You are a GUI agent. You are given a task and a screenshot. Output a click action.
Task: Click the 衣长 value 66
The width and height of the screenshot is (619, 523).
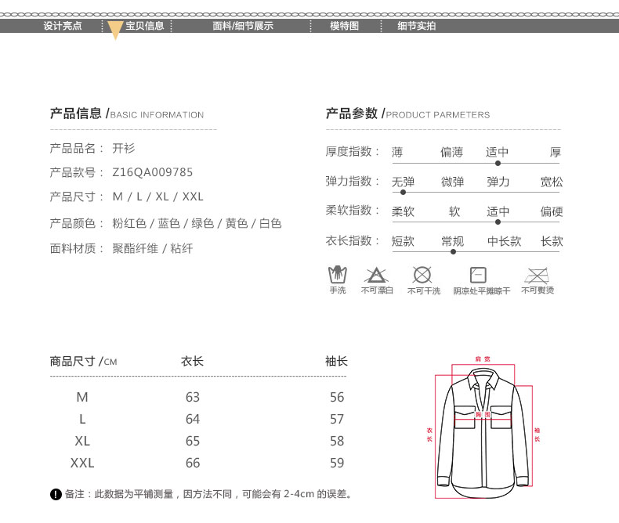(193, 463)
